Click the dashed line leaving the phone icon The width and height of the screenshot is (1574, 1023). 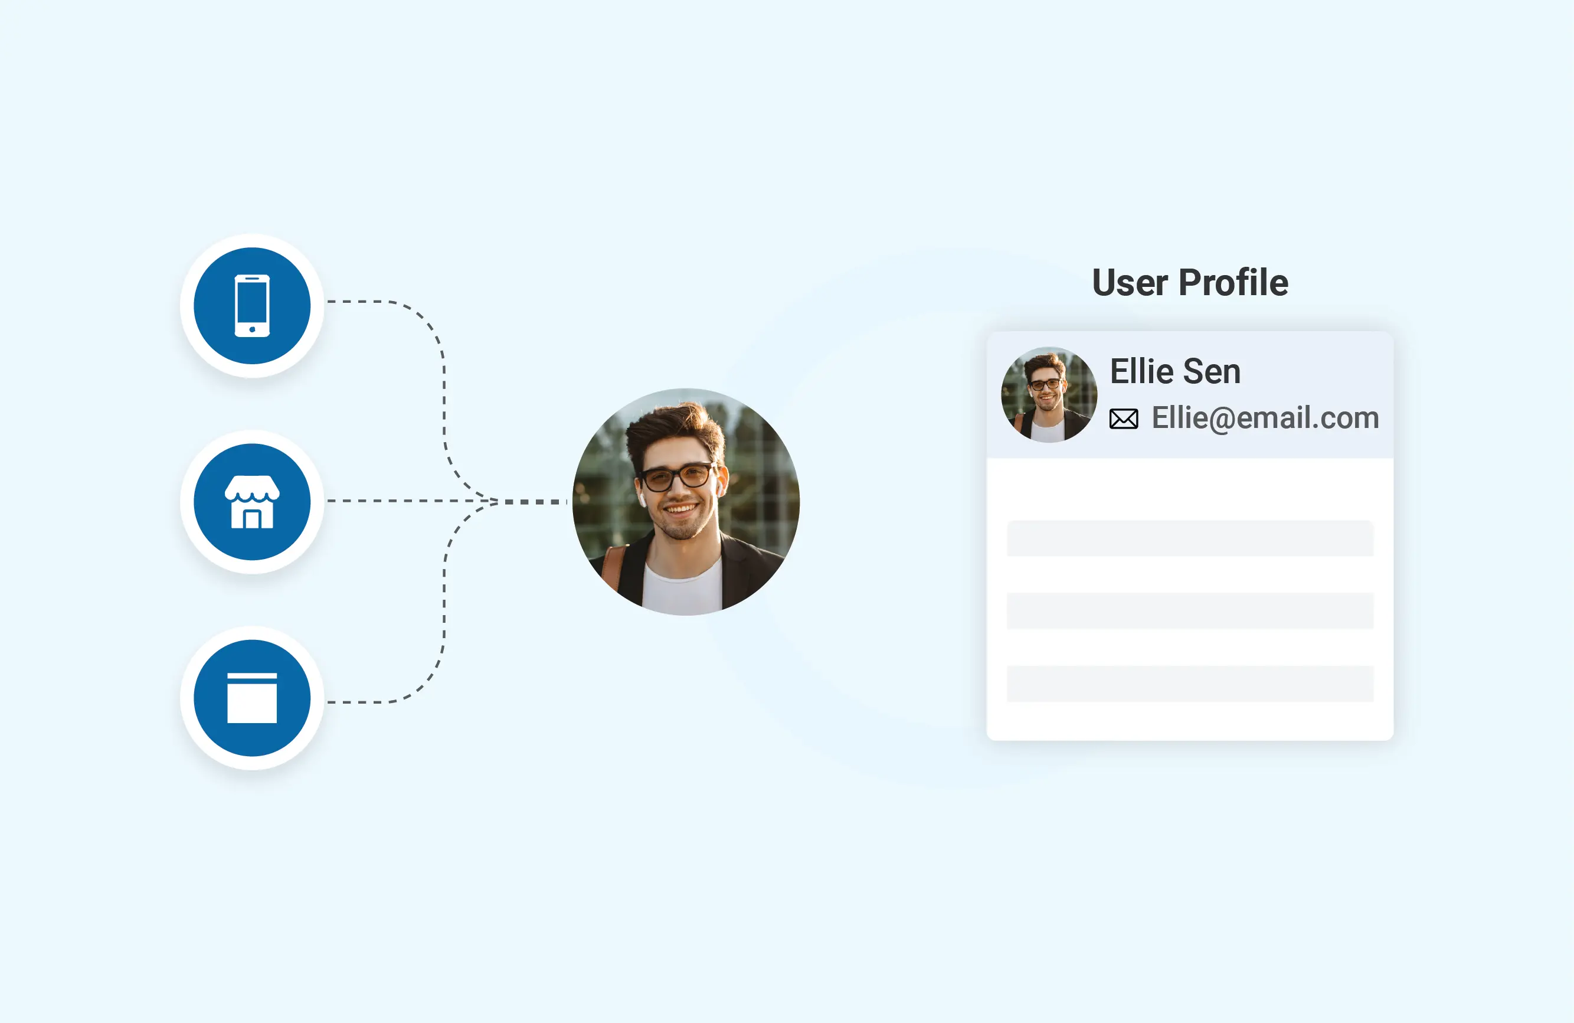pyautogui.click(x=371, y=302)
